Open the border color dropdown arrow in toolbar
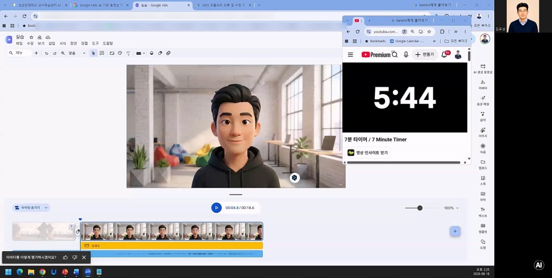The image size is (552, 278). click(144, 54)
